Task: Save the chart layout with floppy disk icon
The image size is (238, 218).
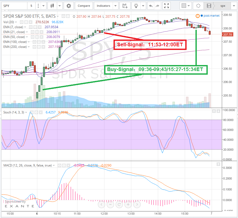Action: [x=209, y=6]
